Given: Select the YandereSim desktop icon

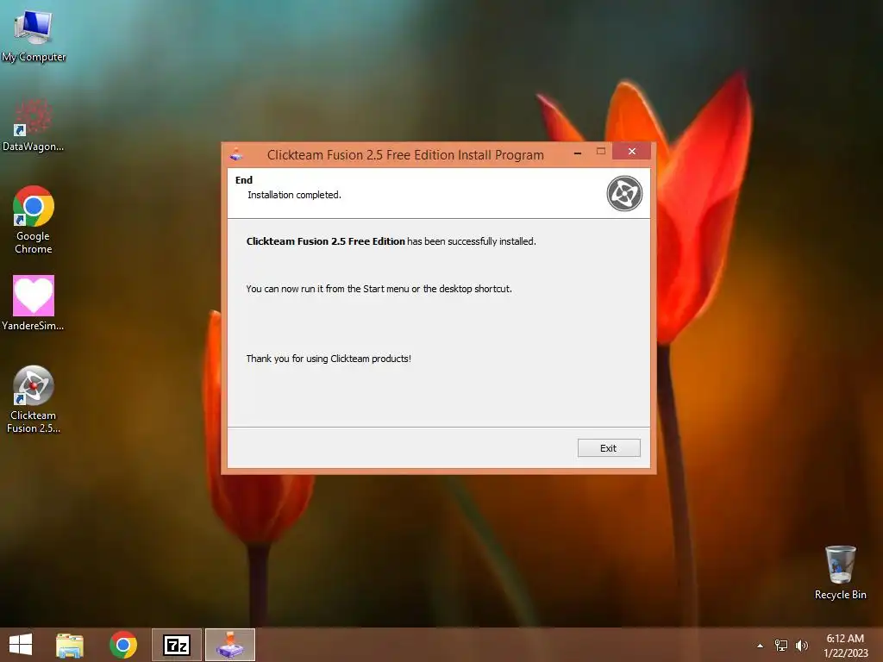Looking at the screenshot, I should [x=34, y=303].
